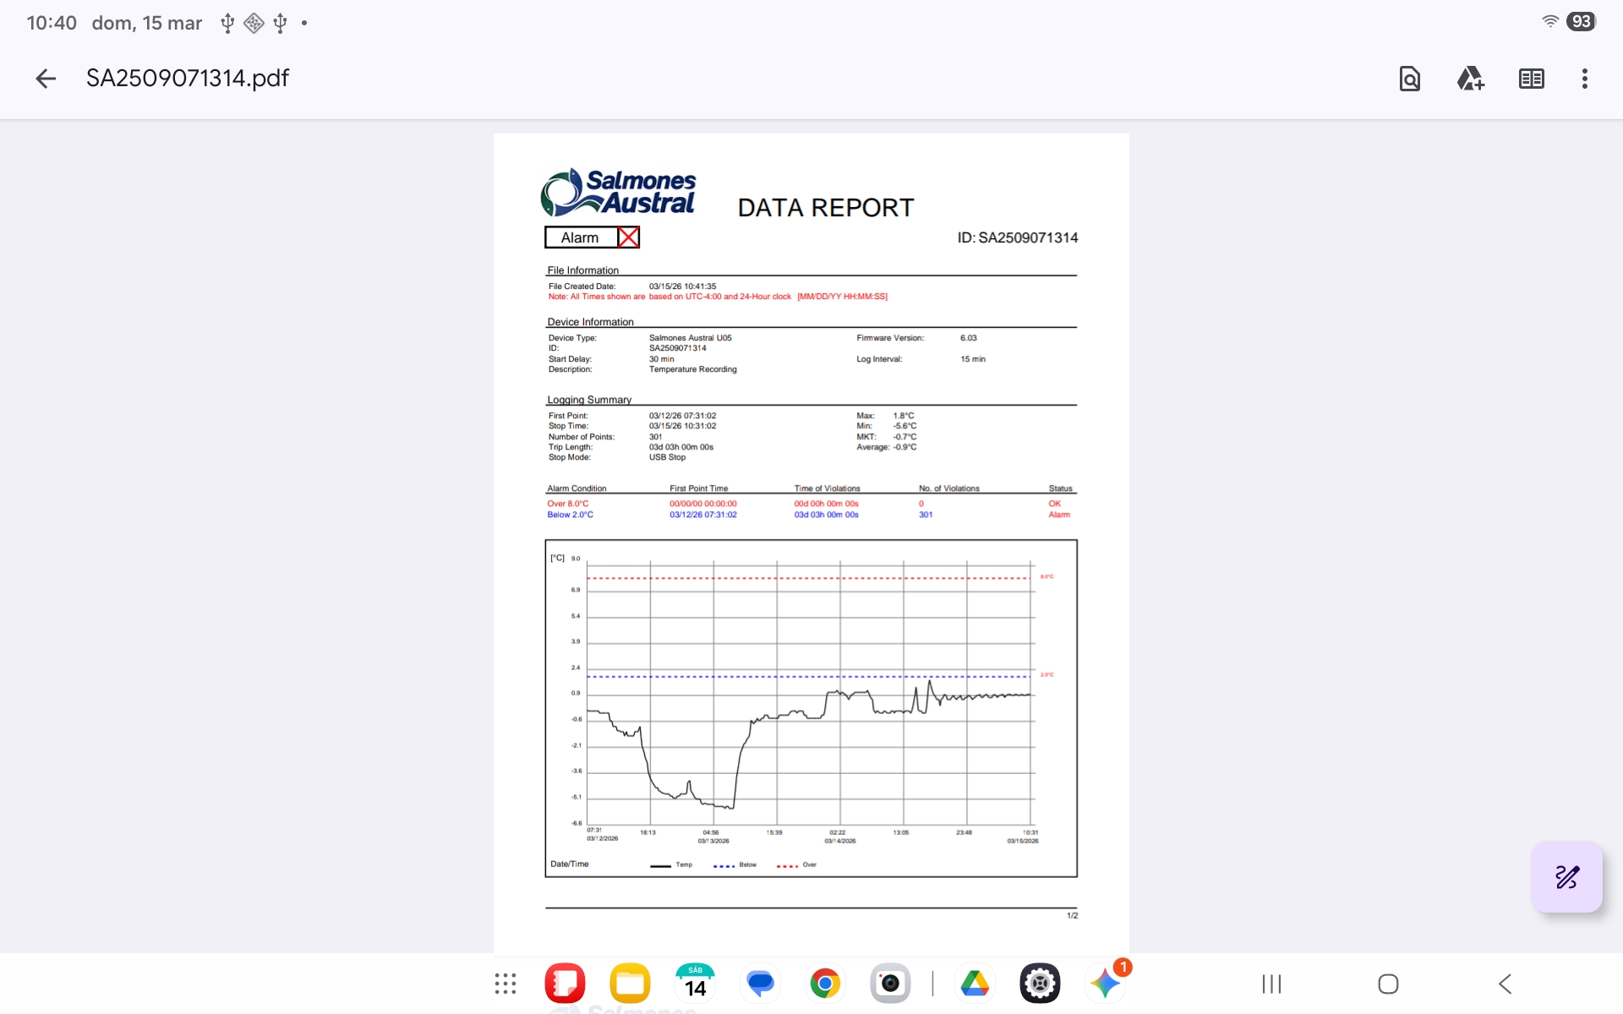Open the Calendar app showing 14

(x=695, y=984)
